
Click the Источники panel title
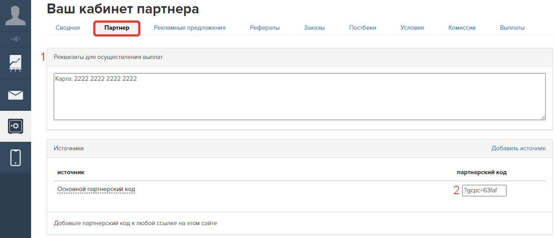[68, 148]
